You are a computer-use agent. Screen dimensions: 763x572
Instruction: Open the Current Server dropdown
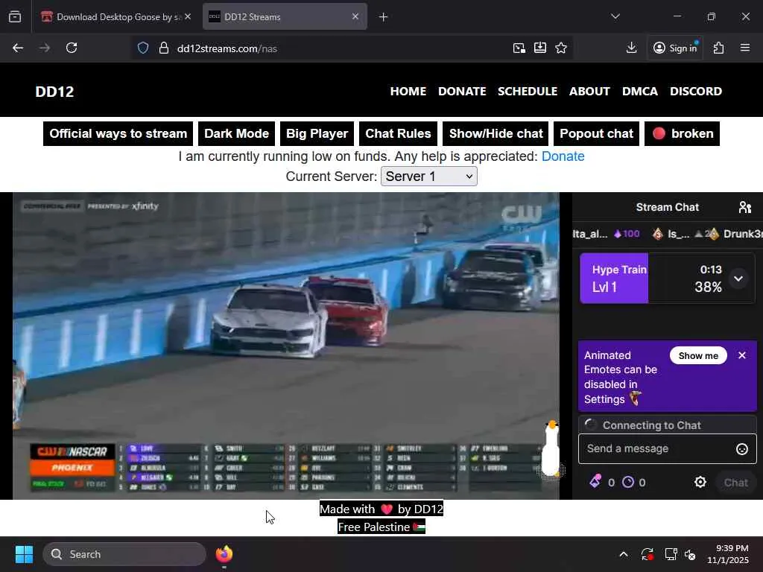428,176
